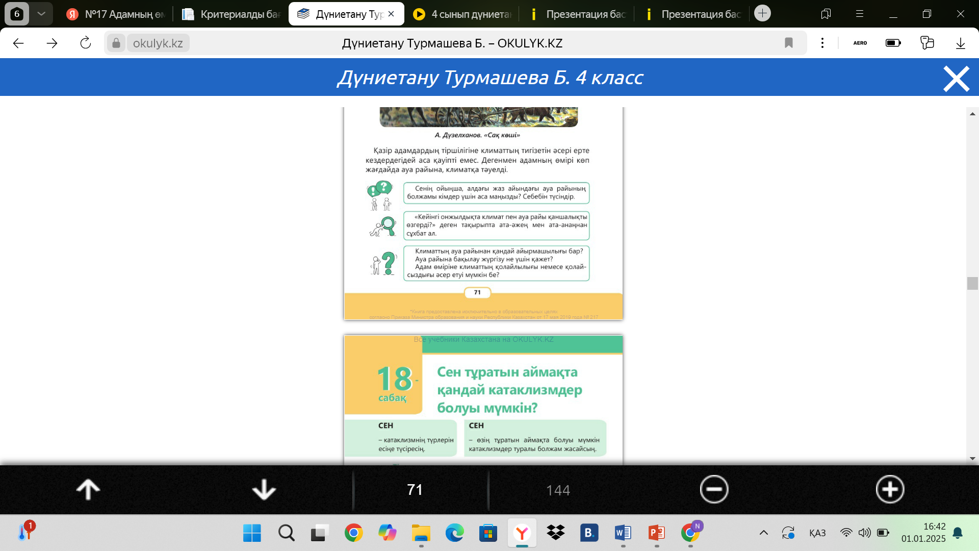This screenshot has width=979, height=551.
Task: Zoom in with the plus circle button
Action: 890,489
